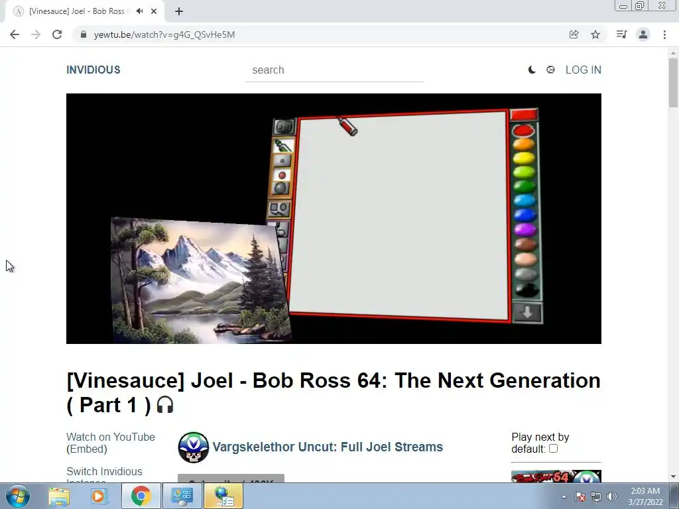
Task: Open Invidious preferences gear icon
Action: point(550,70)
